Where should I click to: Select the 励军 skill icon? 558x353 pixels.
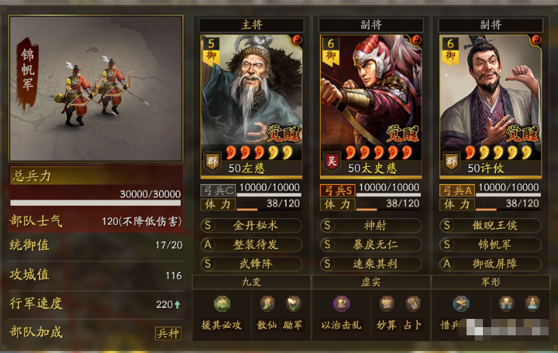pos(293,304)
